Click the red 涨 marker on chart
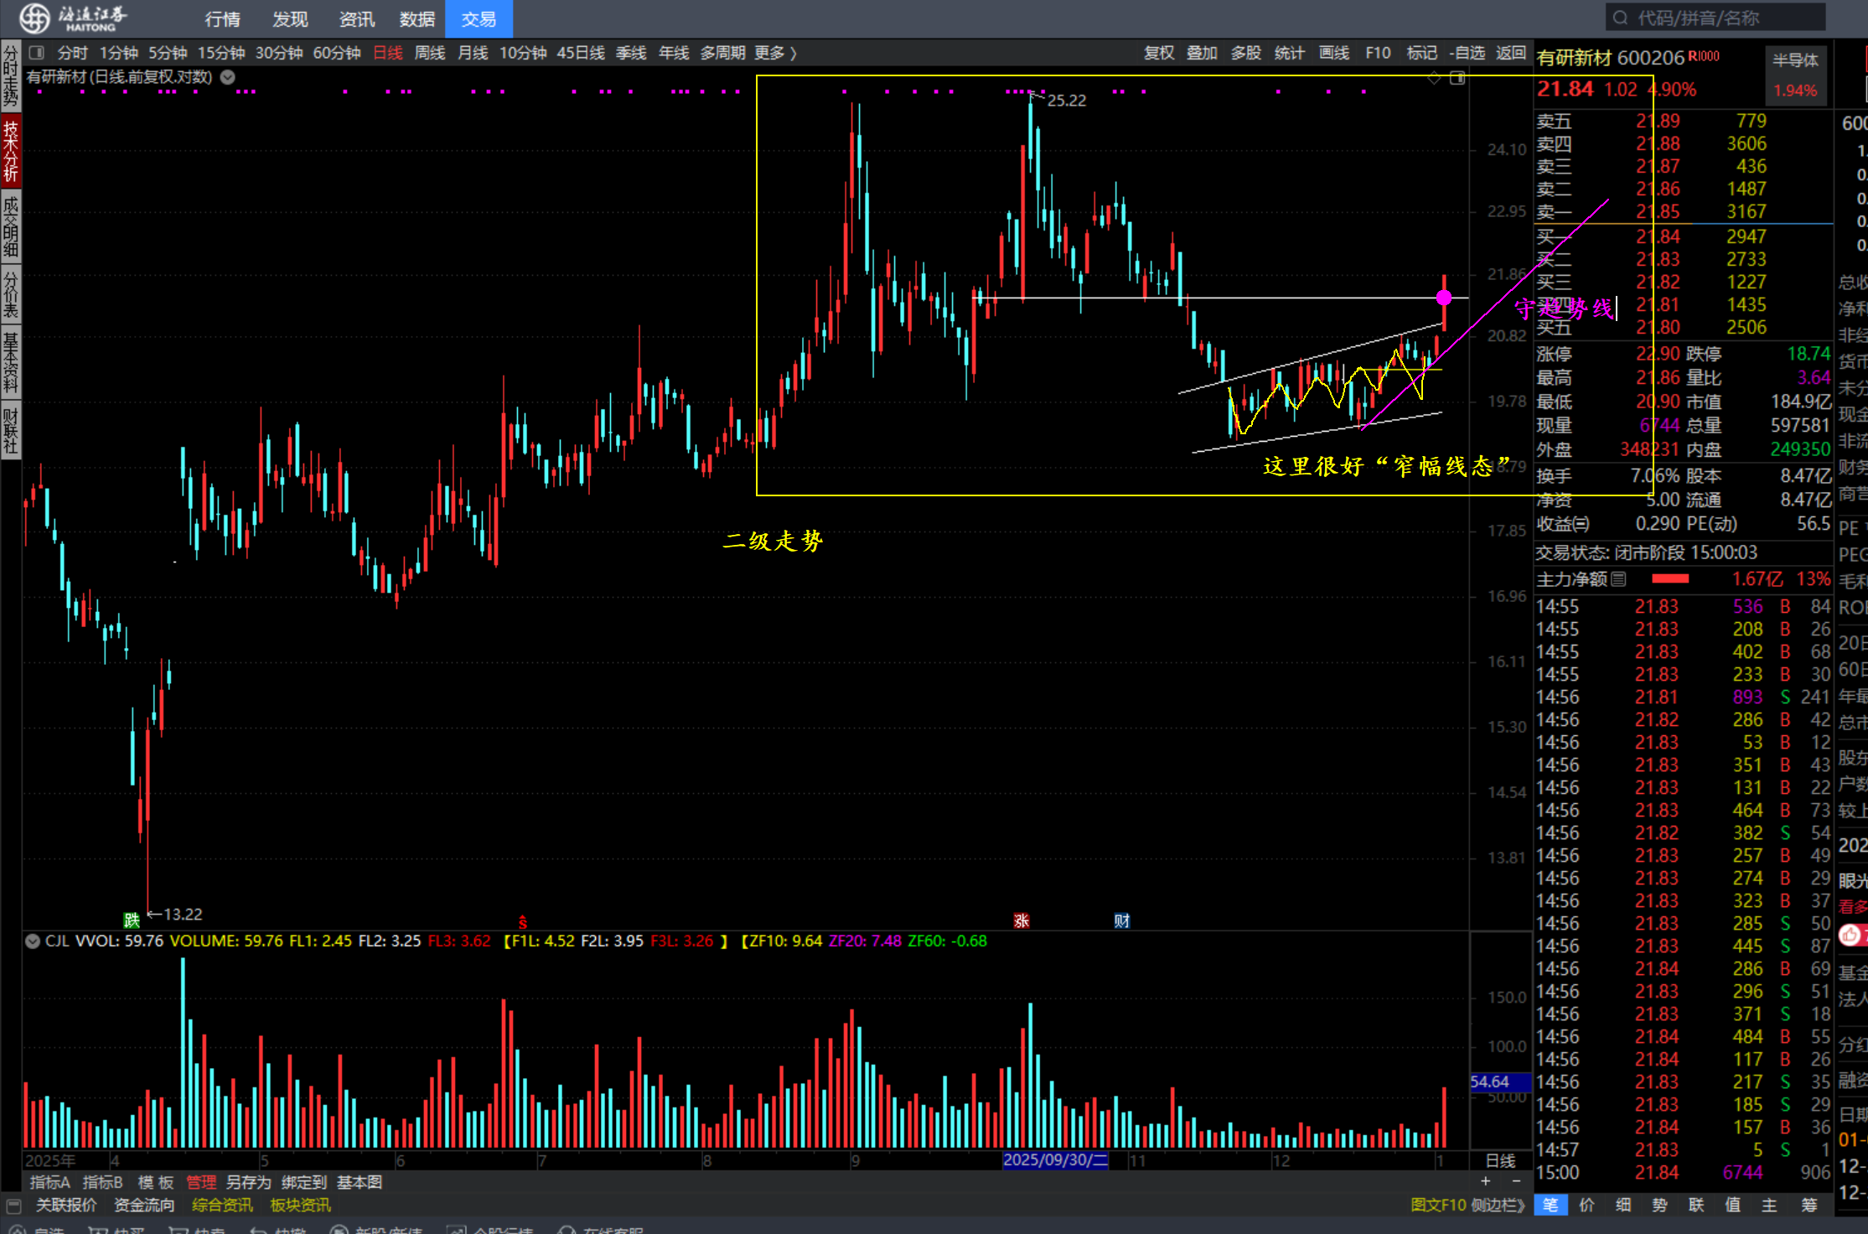This screenshot has height=1234, width=1868. pos(1021,920)
